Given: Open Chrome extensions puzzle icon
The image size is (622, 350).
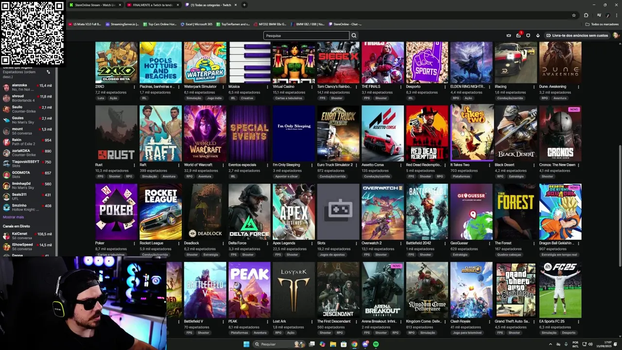Looking at the screenshot, I should [x=586, y=15].
